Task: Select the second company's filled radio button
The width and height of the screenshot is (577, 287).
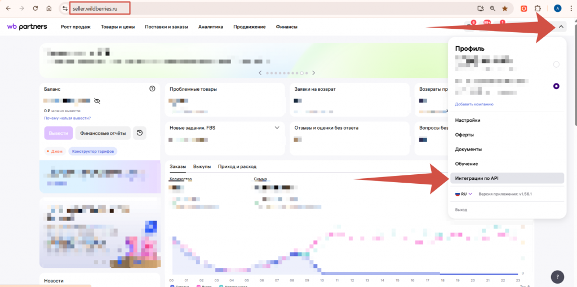Action: tap(556, 86)
